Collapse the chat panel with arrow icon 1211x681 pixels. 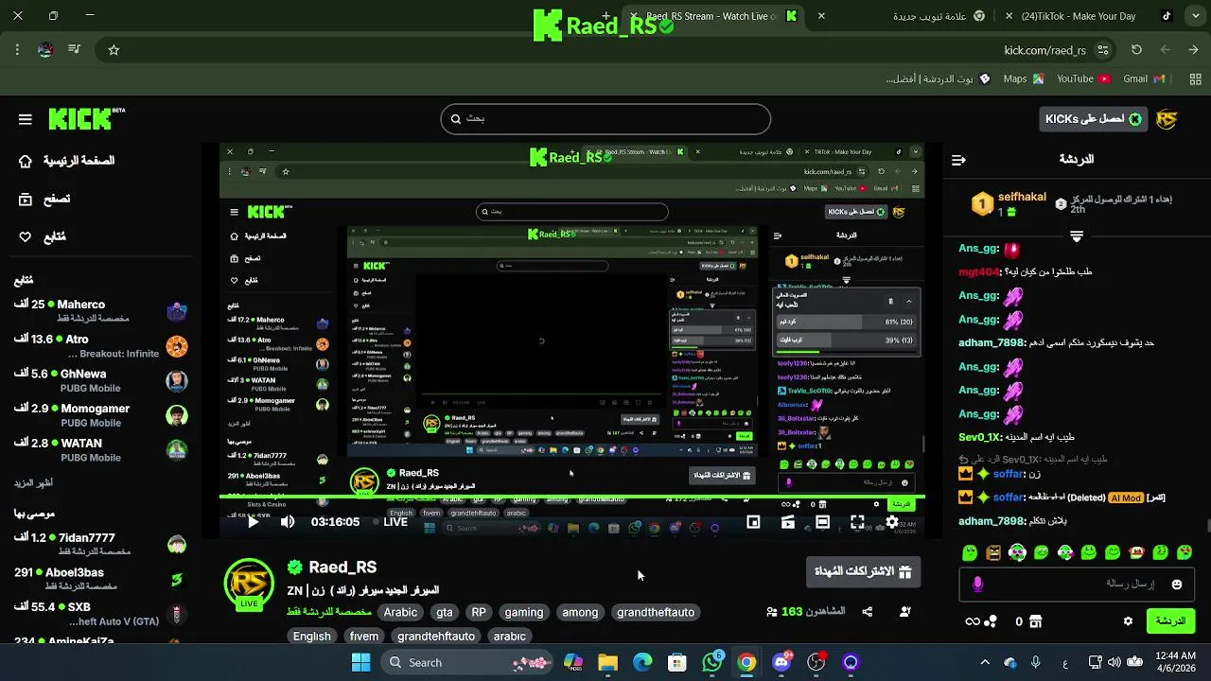(x=958, y=160)
